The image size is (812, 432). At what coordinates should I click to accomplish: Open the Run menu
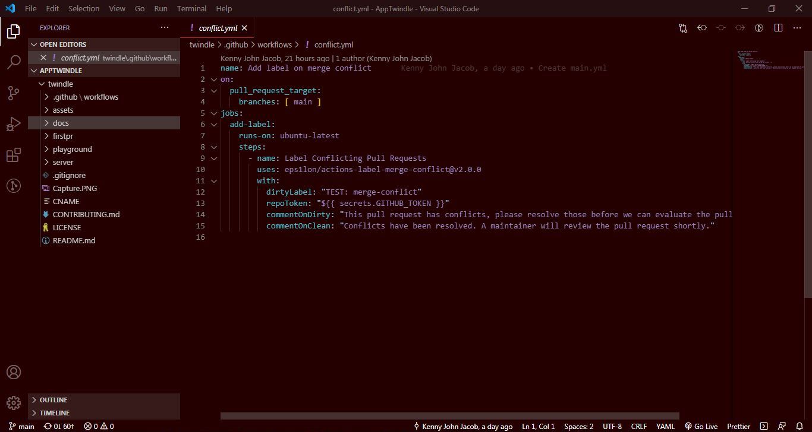160,8
